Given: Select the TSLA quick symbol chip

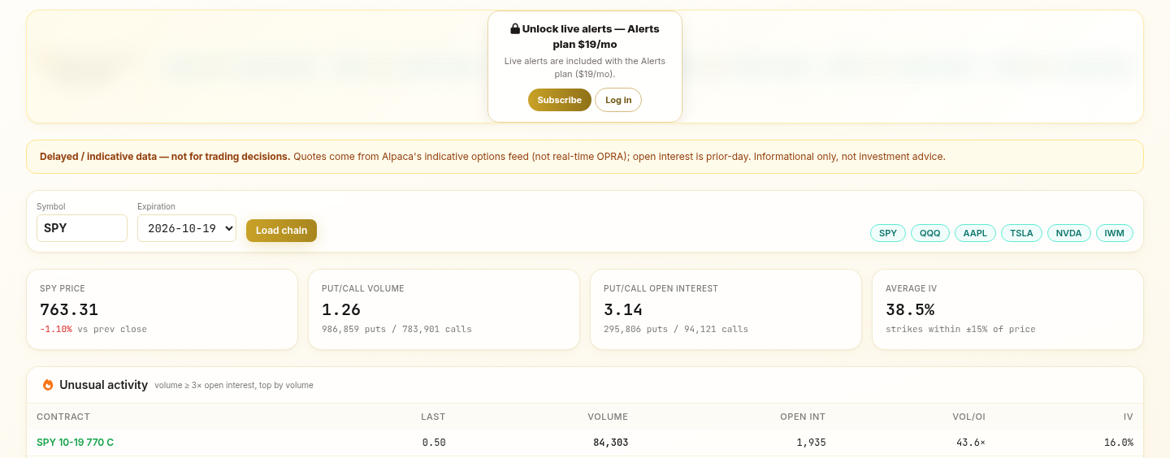Looking at the screenshot, I should click(1021, 233).
